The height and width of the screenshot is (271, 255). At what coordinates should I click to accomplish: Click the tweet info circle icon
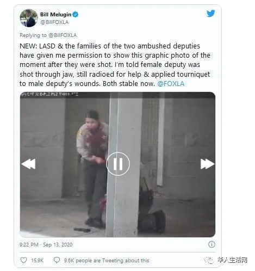coord(212,244)
